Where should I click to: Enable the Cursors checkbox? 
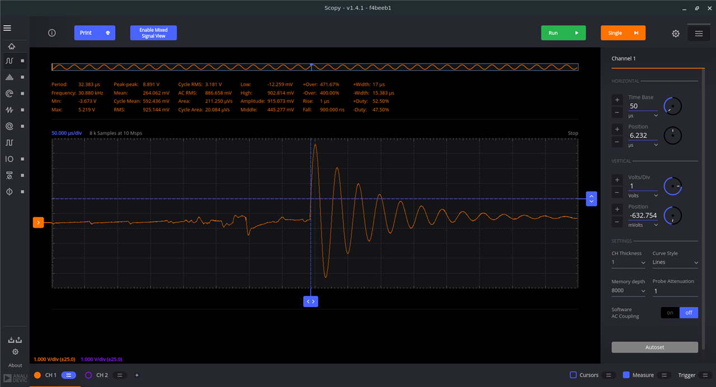(x=573, y=375)
